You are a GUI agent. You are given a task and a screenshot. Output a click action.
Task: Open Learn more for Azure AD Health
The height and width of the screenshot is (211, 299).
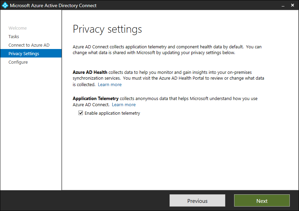pyautogui.click(x=109, y=84)
